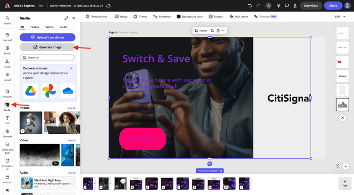Open Search in the left sidebar
Screen dimensions: 354x195
7,20
